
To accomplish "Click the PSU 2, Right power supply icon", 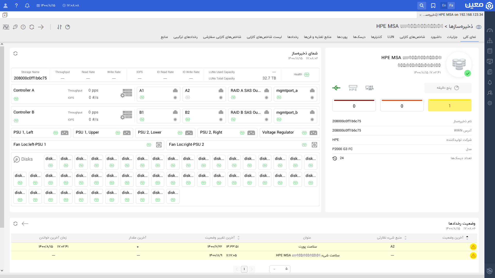I will 251,133.
